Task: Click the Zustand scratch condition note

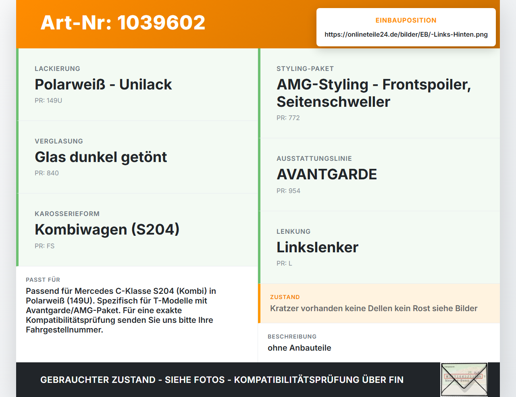Action: [374, 308]
